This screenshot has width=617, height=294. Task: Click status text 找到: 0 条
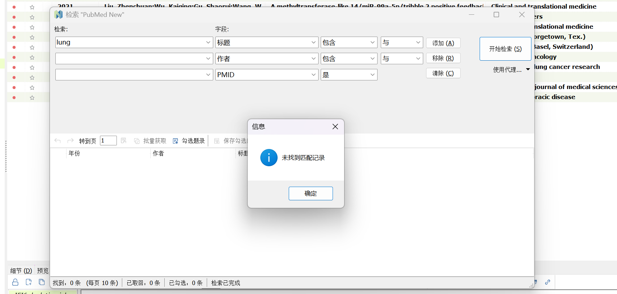67,283
